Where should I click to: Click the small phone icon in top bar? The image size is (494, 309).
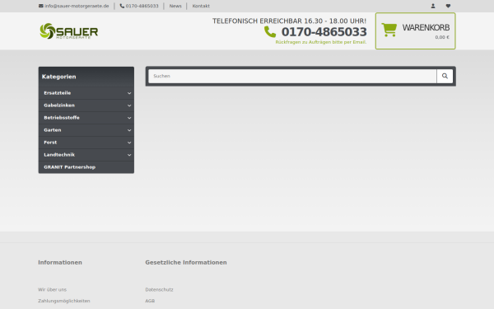coord(122,6)
